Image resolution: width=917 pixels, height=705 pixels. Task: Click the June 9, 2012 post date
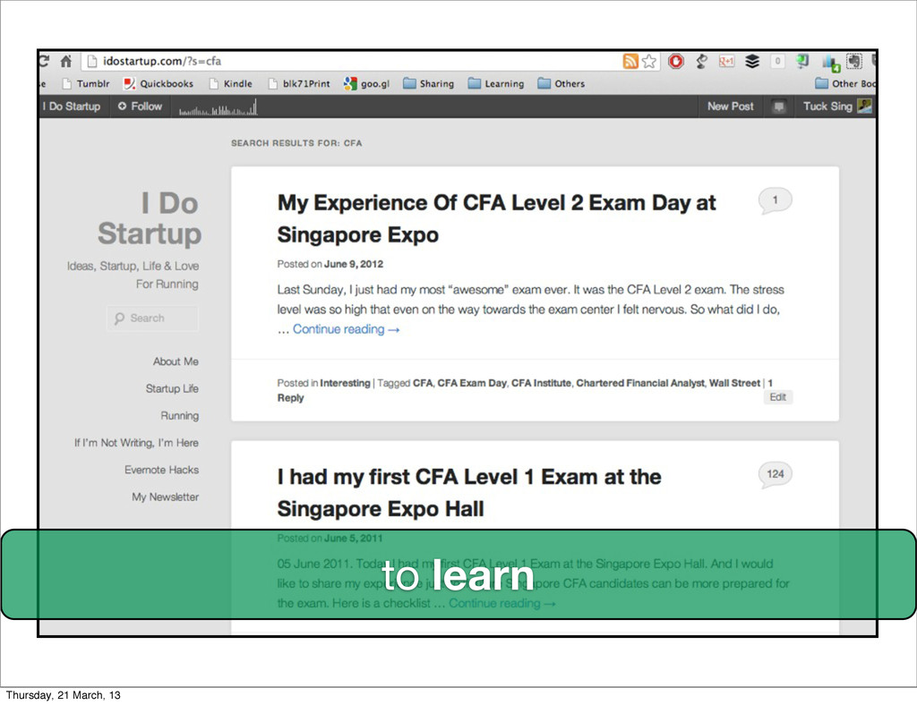pos(354,264)
